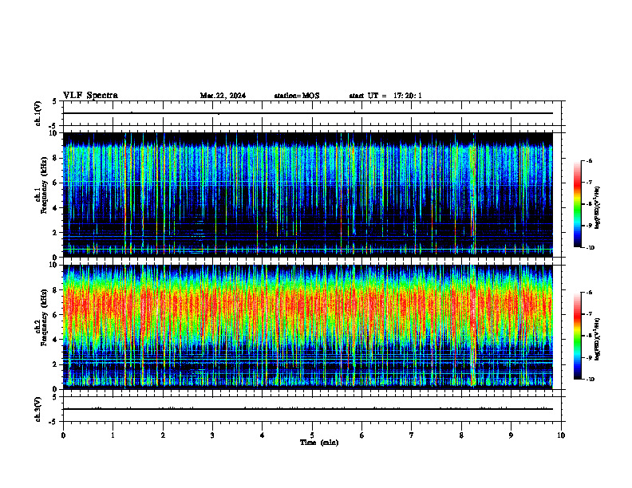The width and height of the screenshot is (632, 488).
Task: Click inside the ch.1 spectrogram panel
Action: (308, 195)
